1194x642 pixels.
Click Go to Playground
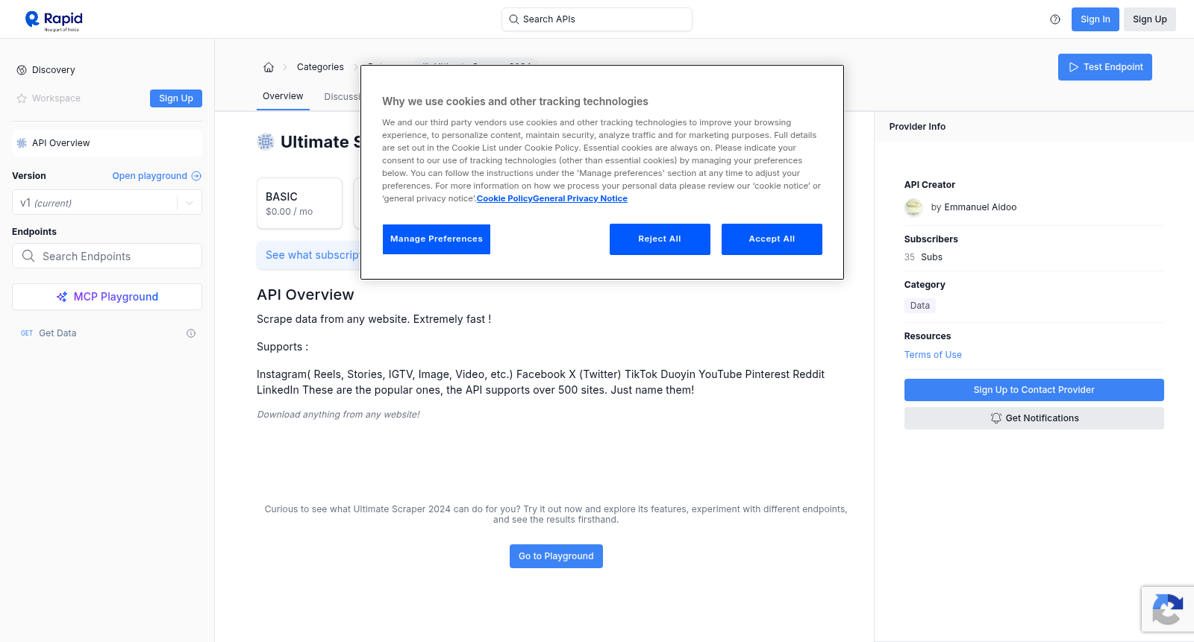[x=556, y=556]
